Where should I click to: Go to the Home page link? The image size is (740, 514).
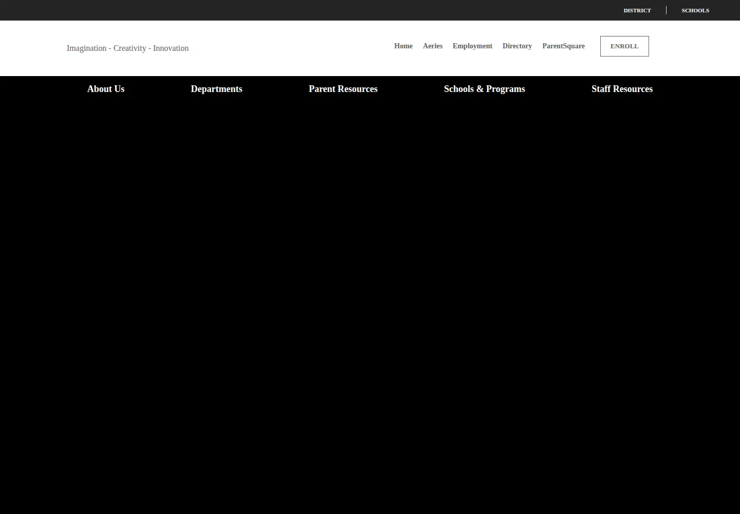click(x=403, y=46)
